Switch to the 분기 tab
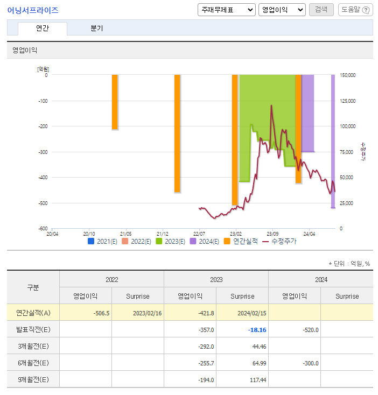The width and height of the screenshot is (378, 395). (x=97, y=28)
